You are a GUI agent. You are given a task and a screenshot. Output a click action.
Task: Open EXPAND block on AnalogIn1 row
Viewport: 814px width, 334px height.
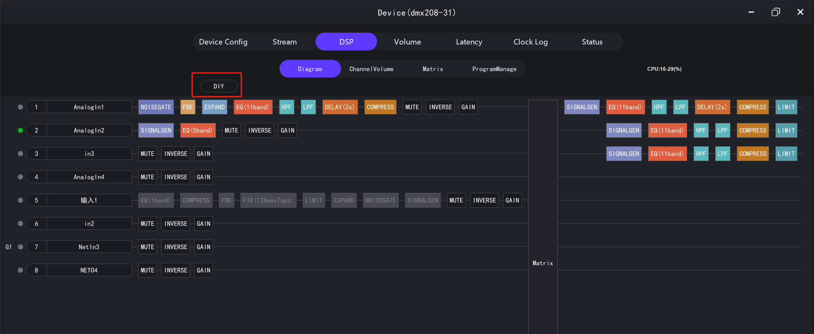pyautogui.click(x=215, y=107)
